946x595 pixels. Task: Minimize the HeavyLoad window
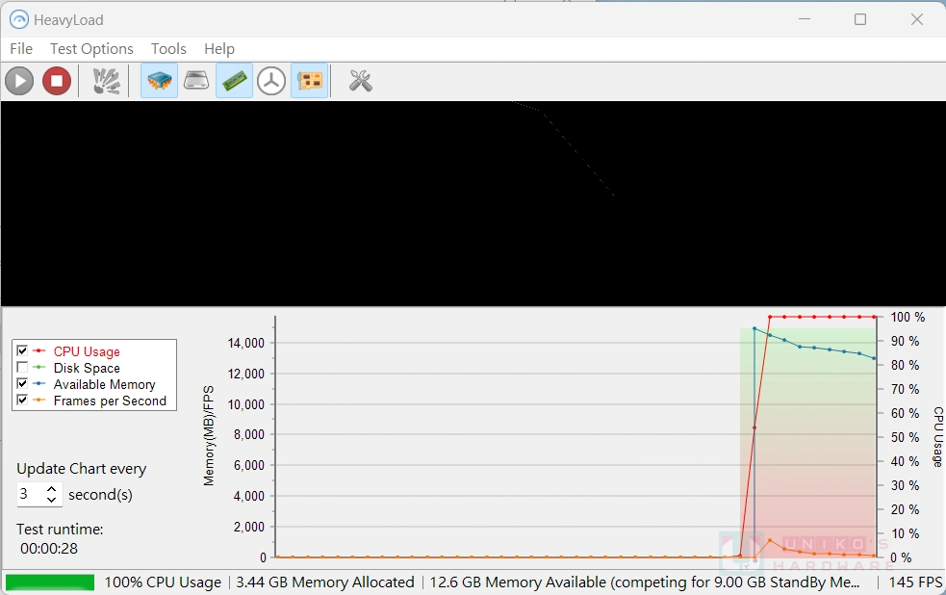(x=805, y=19)
